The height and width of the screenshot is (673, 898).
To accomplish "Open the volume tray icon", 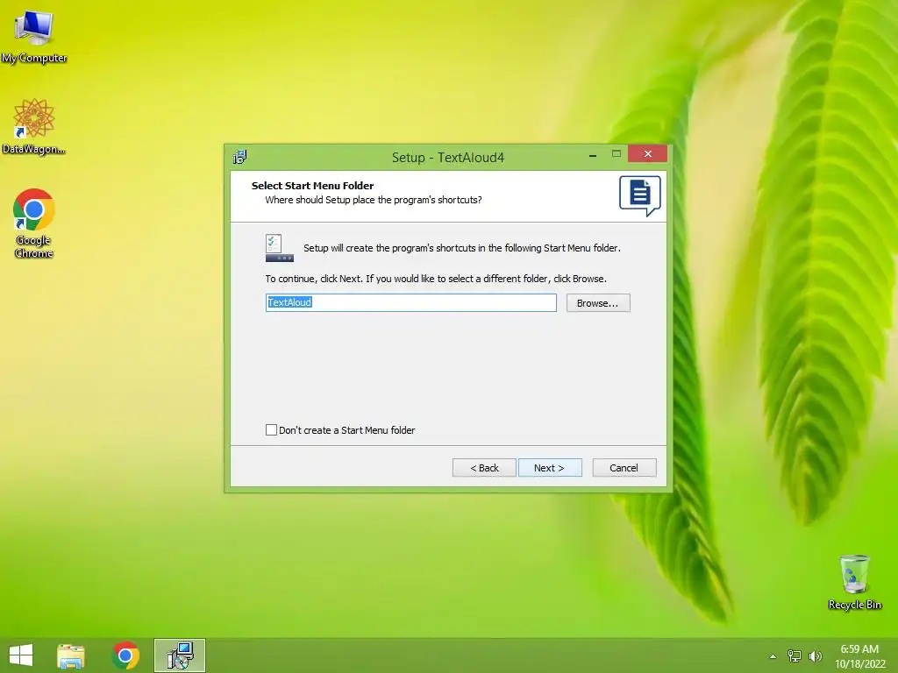I will (x=815, y=655).
